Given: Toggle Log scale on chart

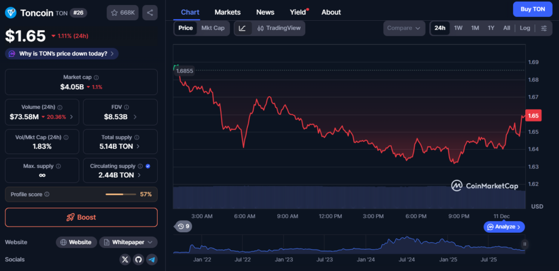Looking at the screenshot, I should (x=525, y=28).
